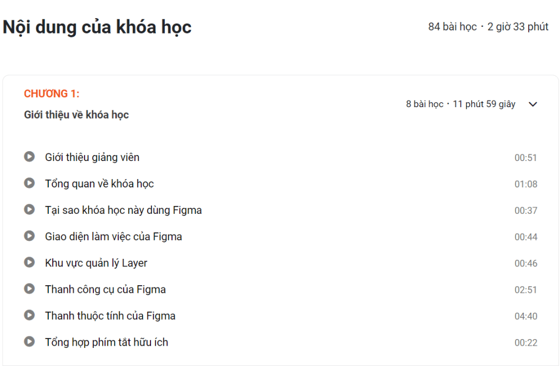Click the play icon next to "Thanh công cụ của Figma"
This screenshot has width=560, height=366.
tap(29, 289)
